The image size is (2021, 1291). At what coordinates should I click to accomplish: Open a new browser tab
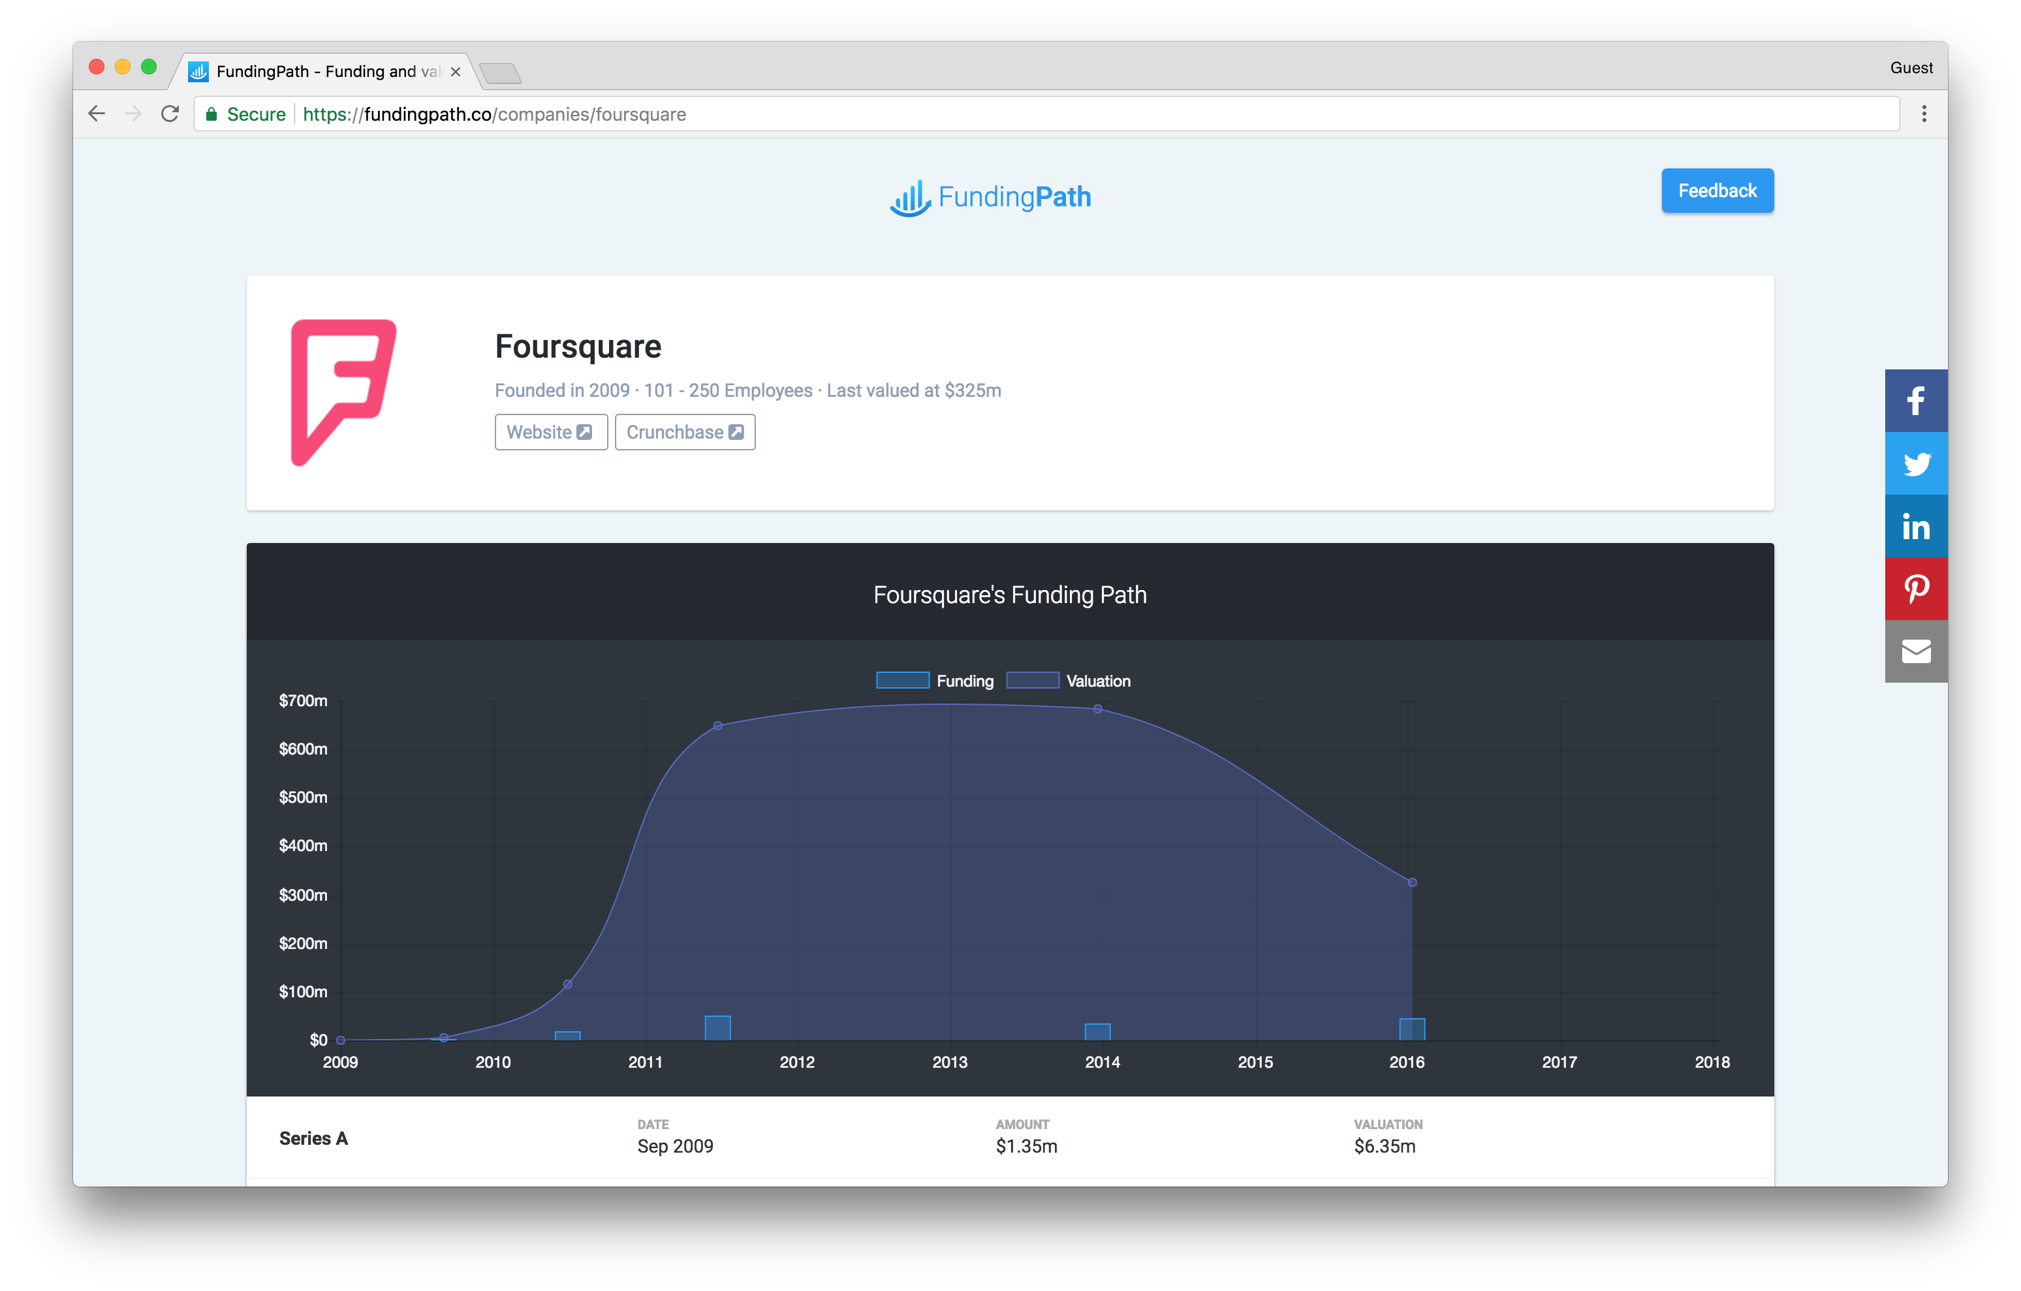tap(501, 73)
